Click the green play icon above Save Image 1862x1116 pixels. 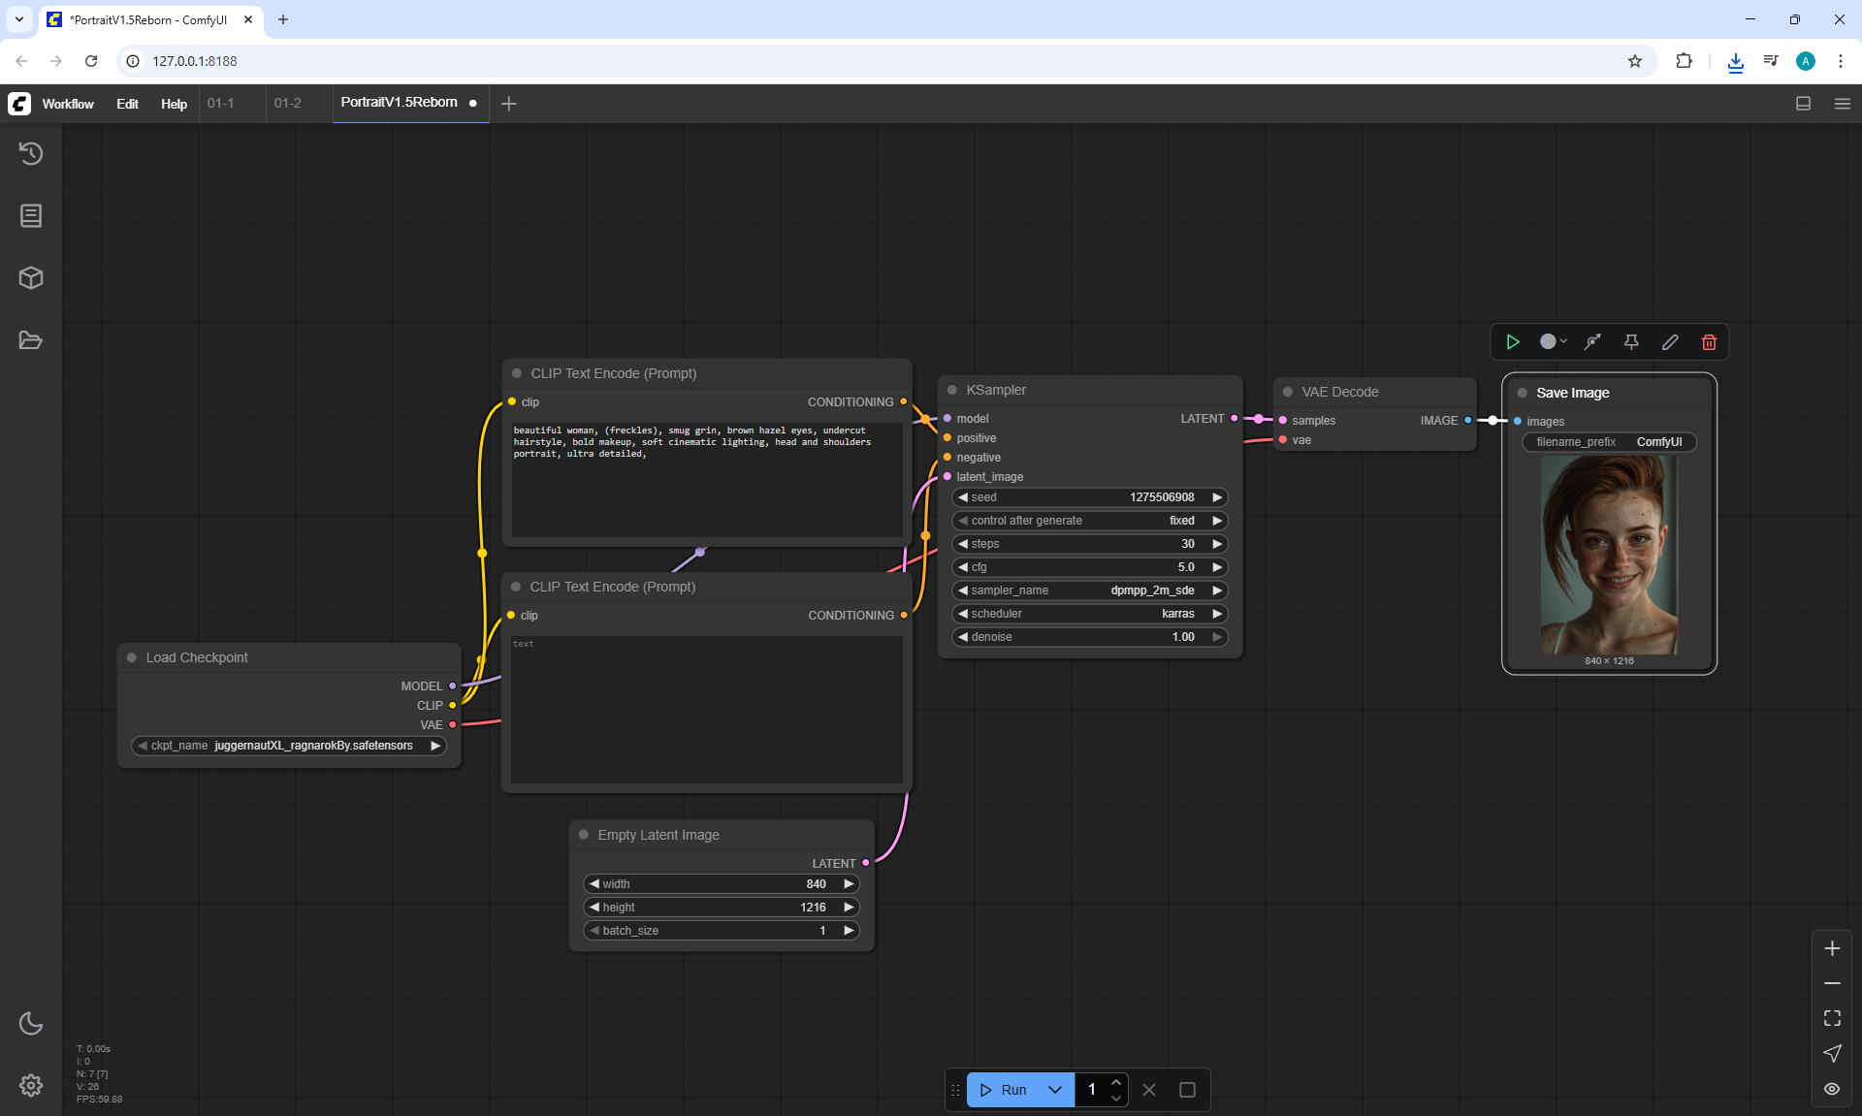(1513, 342)
